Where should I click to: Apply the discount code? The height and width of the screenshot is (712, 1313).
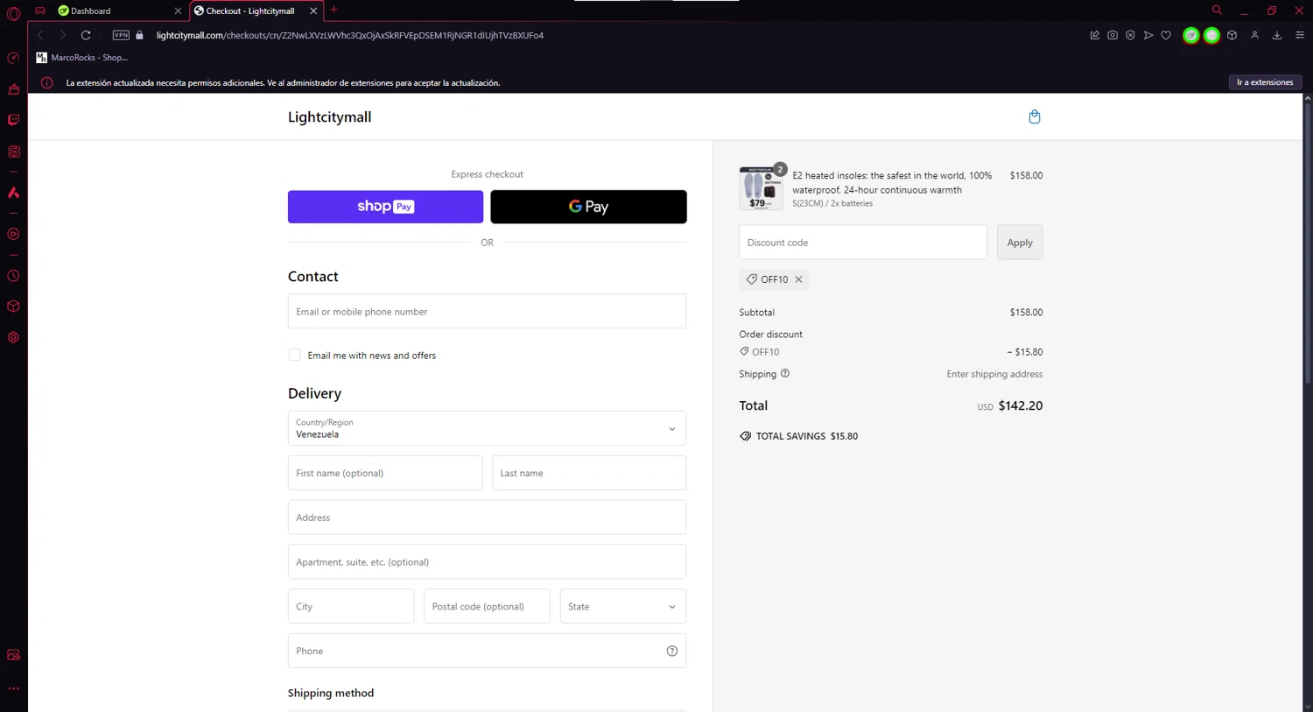tap(1020, 243)
